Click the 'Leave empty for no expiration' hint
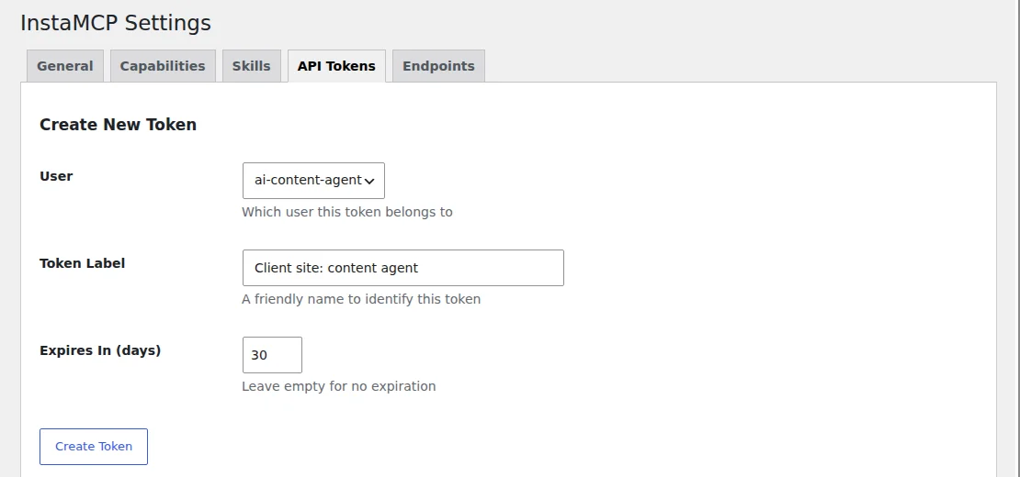This screenshot has width=1020, height=477. tap(339, 386)
